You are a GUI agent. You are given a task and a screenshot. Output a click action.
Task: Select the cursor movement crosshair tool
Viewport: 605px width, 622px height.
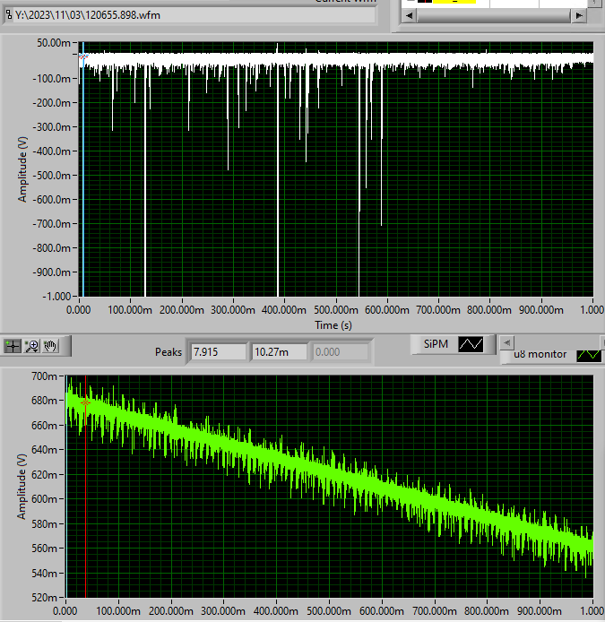tap(13, 346)
